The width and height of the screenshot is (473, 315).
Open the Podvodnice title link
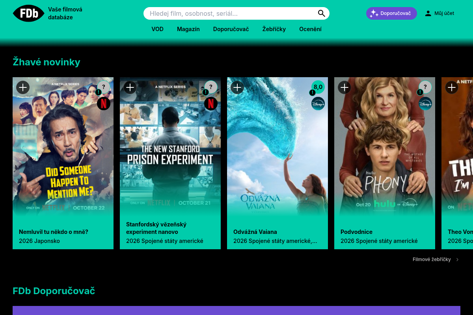(356, 232)
